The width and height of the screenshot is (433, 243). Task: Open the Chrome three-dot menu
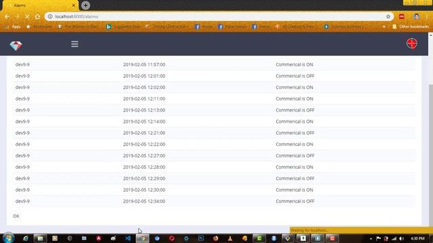point(427,16)
